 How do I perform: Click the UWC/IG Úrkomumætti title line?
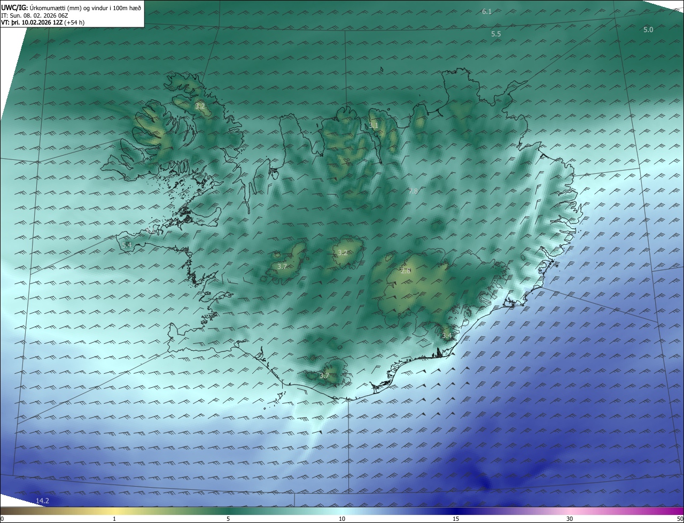pyautogui.click(x=71, y=7)
